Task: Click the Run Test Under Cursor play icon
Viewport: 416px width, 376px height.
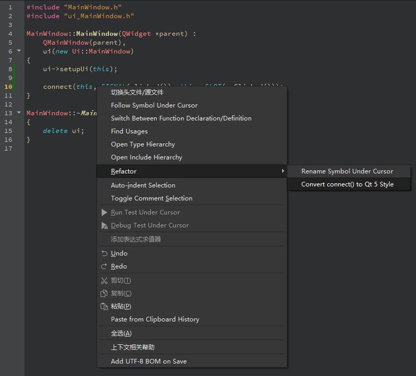Action: click(104, 212)
